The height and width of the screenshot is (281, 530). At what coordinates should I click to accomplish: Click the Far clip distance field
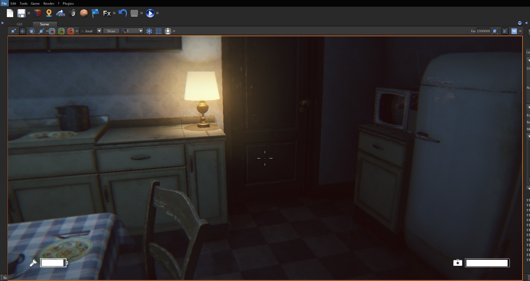pos(483,31)
